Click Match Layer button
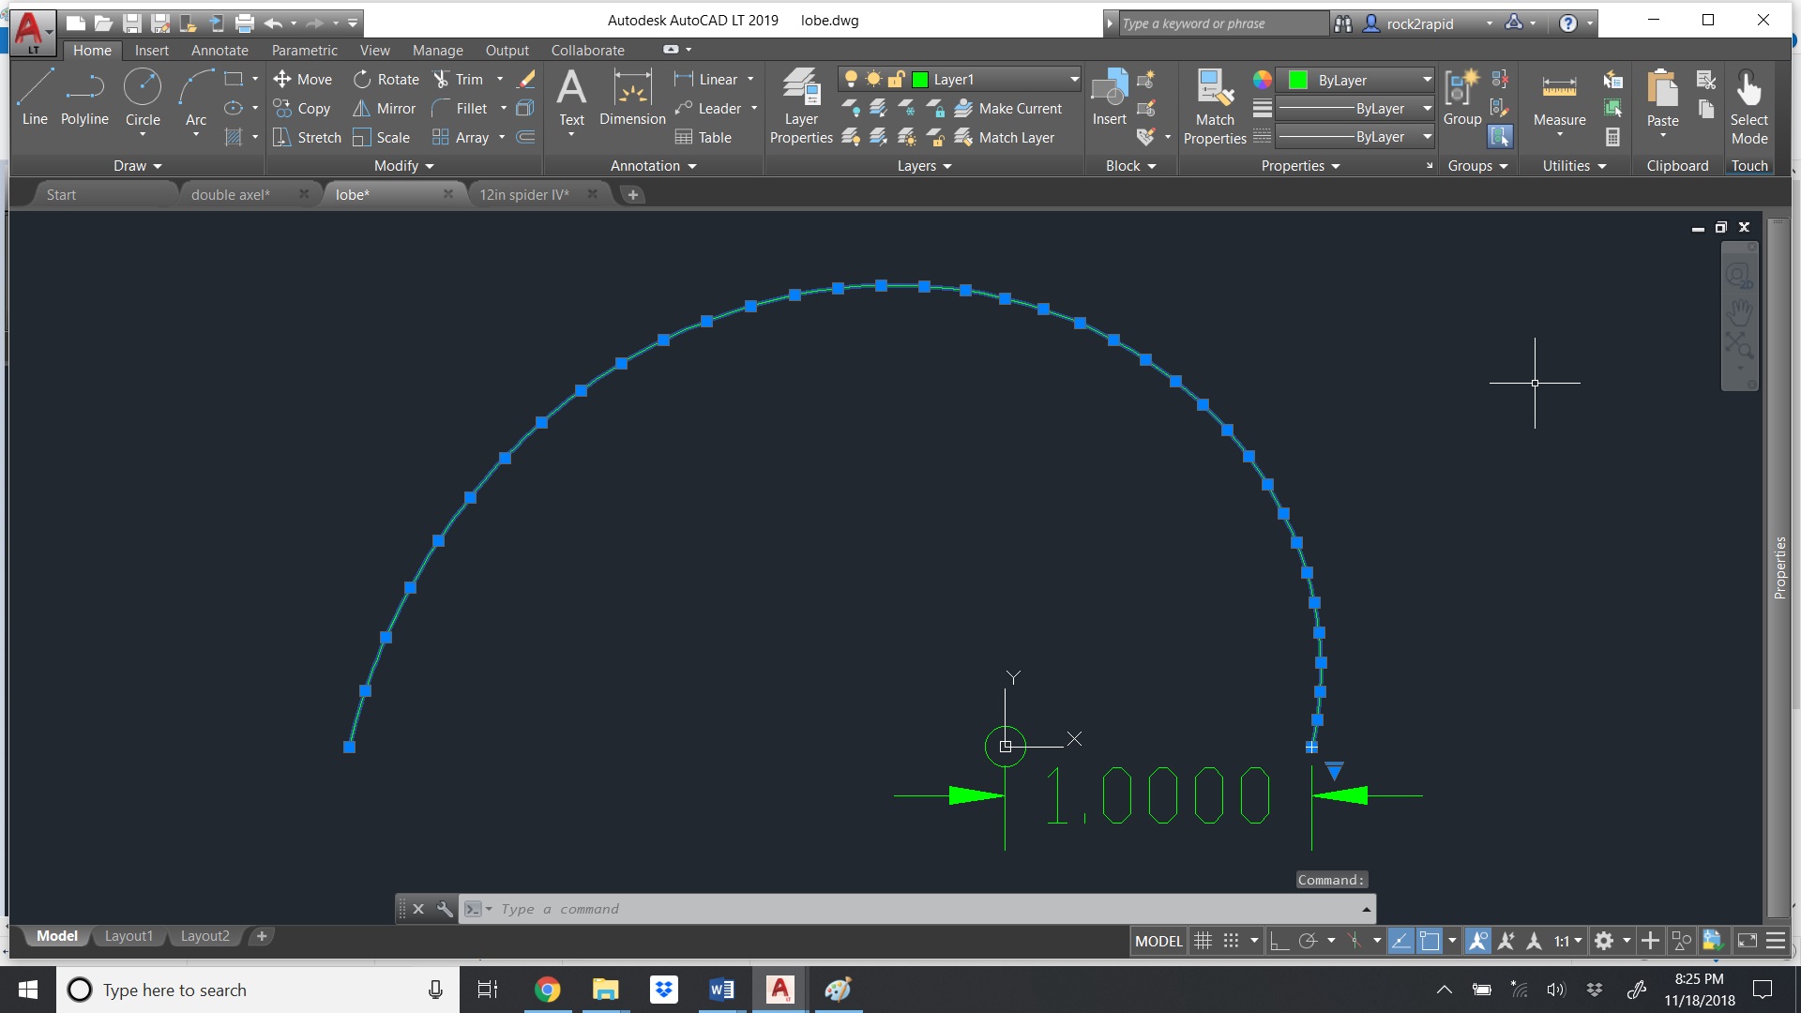This screenshot has height=1013, width=1801. pyautogui.click(x=1005, y=138)
